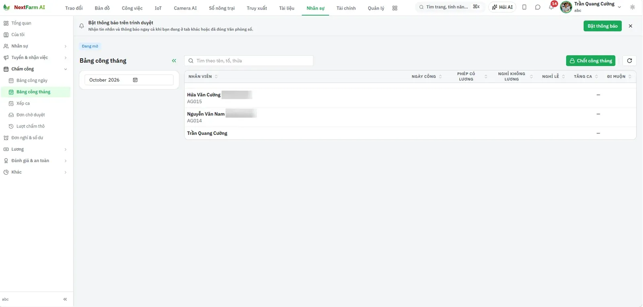Viewport: 643px width, 307px height.
Task: Click the NextFarm AI logo
Action: click(24, 7)
